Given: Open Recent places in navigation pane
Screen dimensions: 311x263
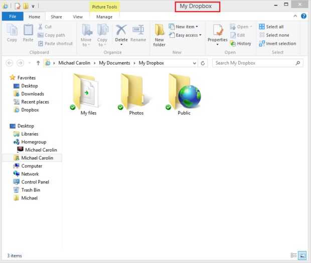Looking at the screenshot, I should pos(31,102).
